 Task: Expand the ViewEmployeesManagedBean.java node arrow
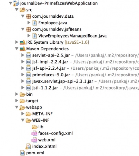29,36
